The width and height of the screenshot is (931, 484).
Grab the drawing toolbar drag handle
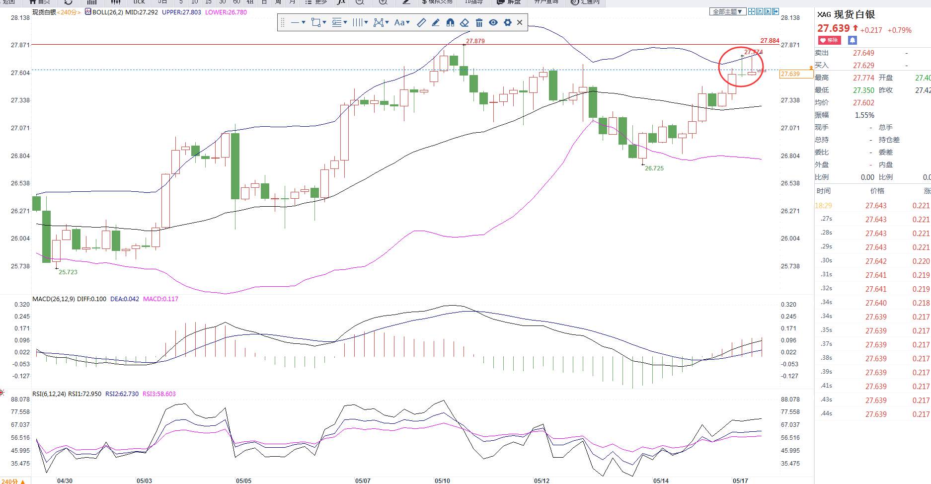pos(282,22)
